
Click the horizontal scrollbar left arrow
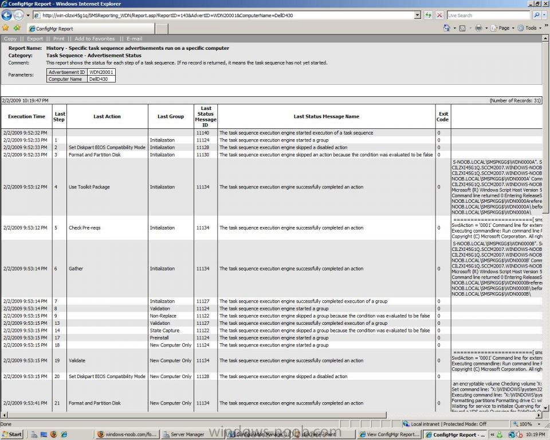pyautogui.click(x=4, y=415)
